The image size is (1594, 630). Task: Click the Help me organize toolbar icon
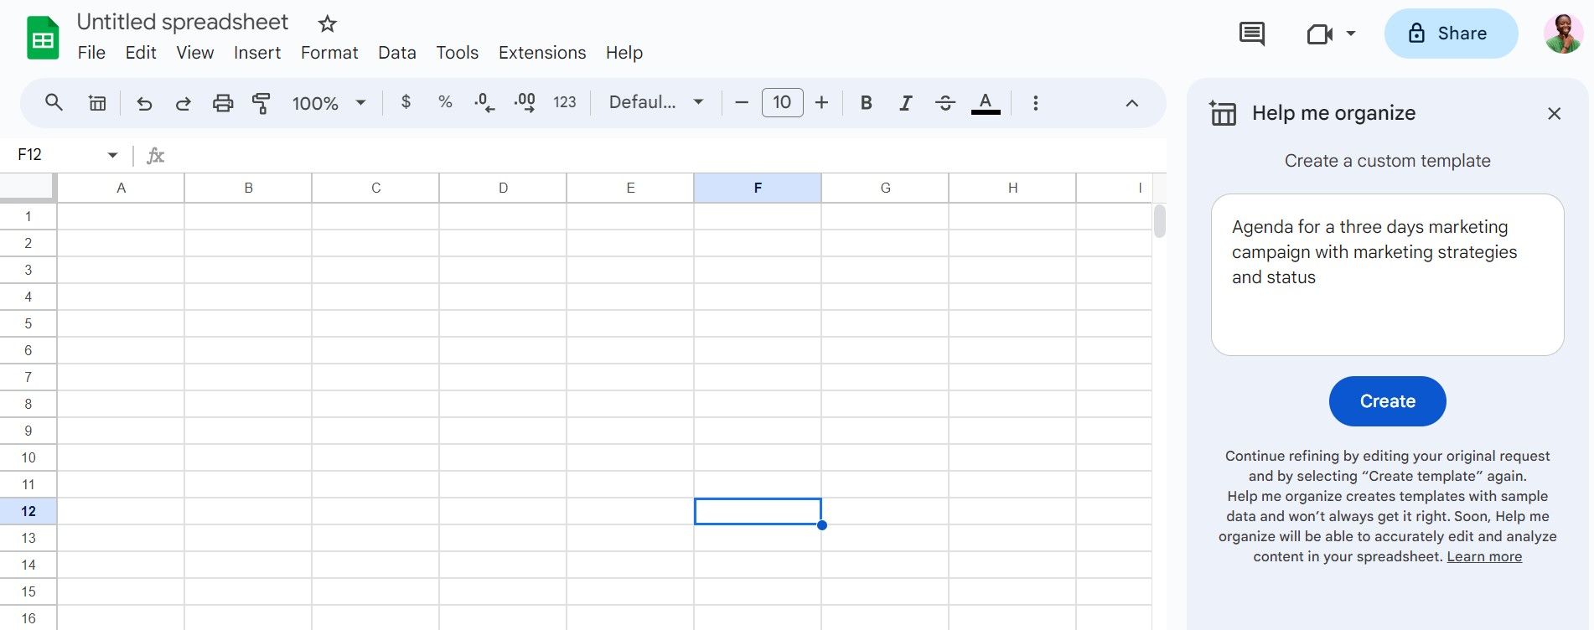pyautogui.click(x=97, y=103)
